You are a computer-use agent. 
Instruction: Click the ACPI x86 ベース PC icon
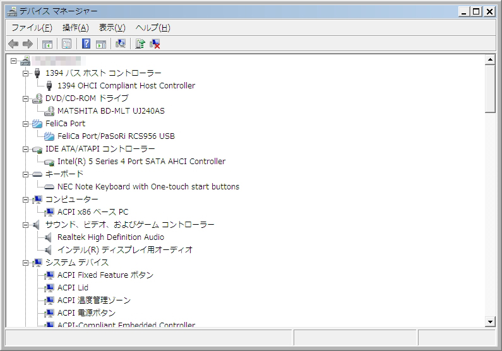click(x=49, y=212)
